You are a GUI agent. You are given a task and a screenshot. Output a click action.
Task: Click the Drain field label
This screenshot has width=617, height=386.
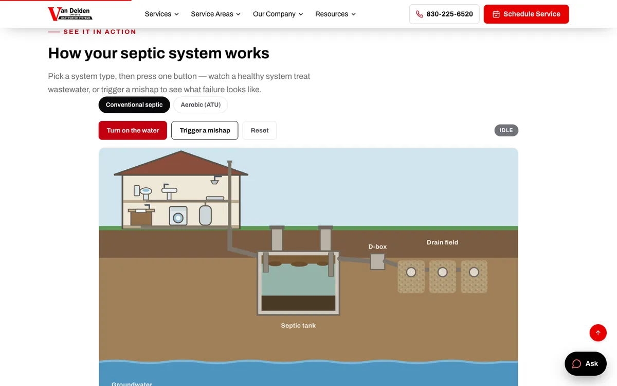pos(442,242)
